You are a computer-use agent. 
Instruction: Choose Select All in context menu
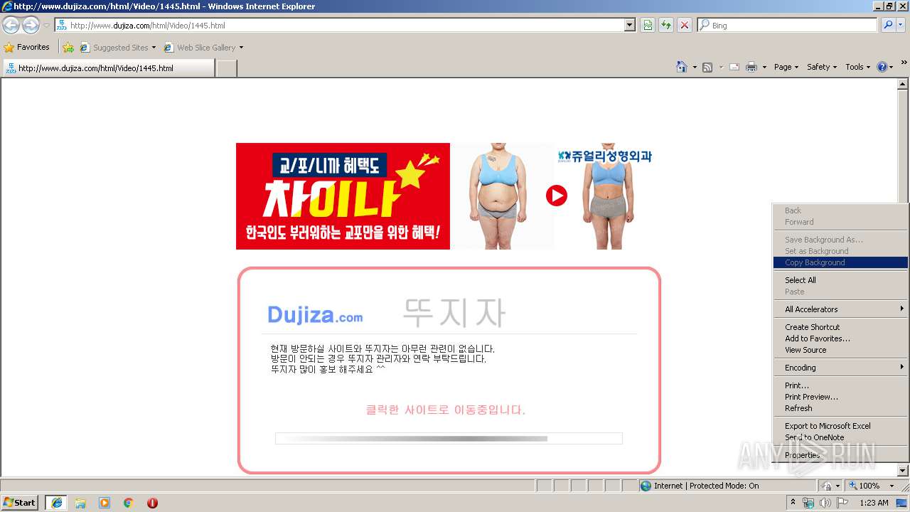coord(840,280)
